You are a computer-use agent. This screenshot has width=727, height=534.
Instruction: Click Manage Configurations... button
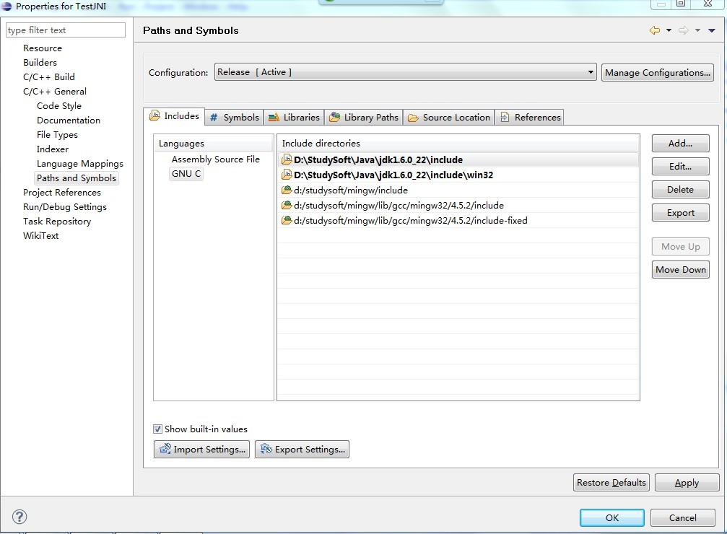658,72
